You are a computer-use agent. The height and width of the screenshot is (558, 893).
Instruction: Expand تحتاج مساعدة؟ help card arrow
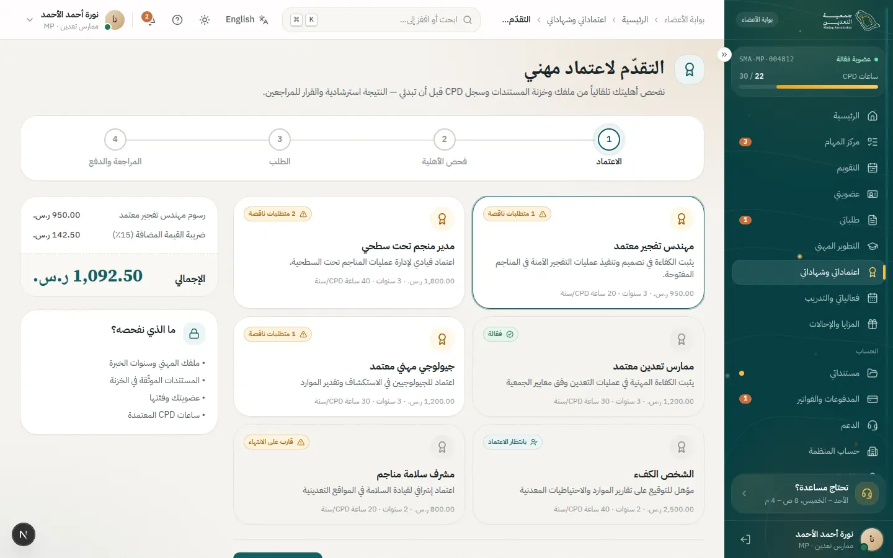tap(744, 494)
